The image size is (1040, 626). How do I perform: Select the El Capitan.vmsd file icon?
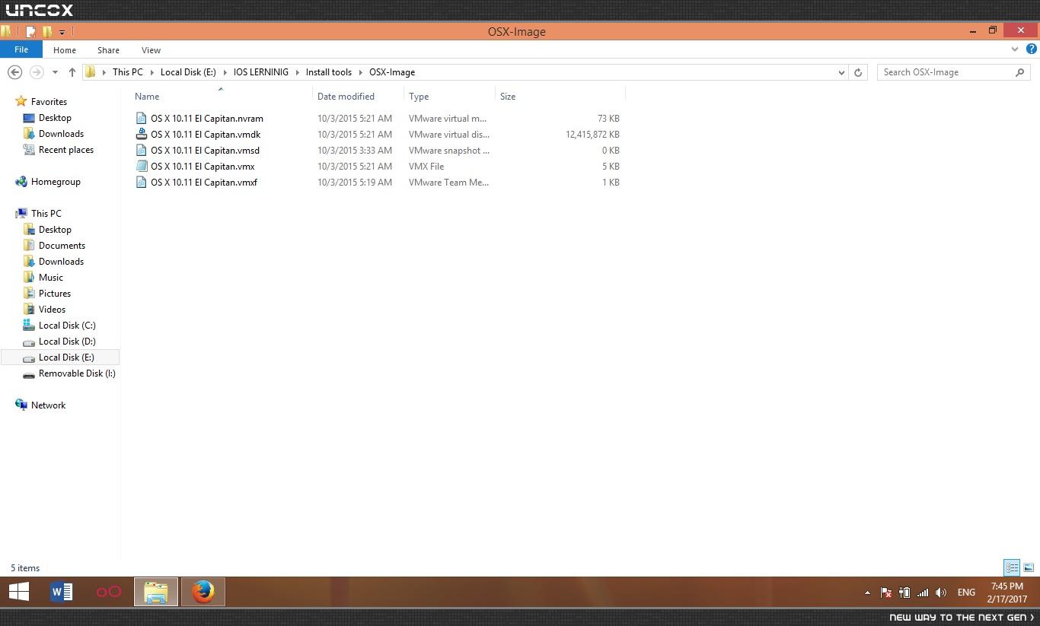(141, 151)
